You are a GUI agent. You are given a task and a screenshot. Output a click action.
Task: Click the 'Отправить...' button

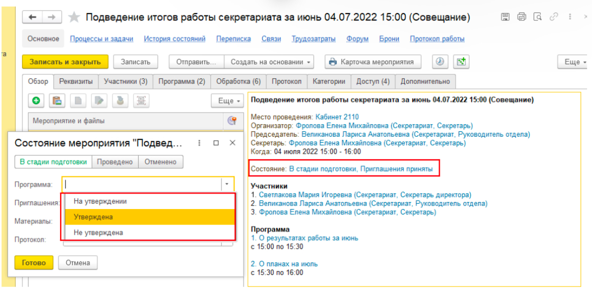point(196,62)
